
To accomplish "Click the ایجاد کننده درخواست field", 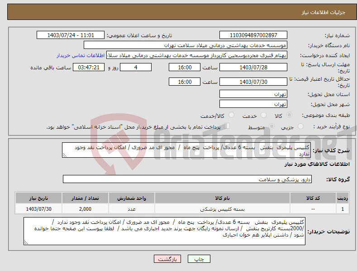I will click(x=197, y=55).
